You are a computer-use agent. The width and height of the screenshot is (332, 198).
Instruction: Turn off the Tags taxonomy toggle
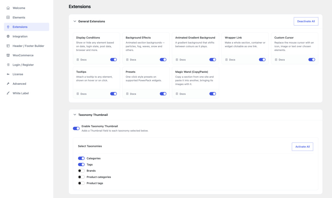coord(81,164)
